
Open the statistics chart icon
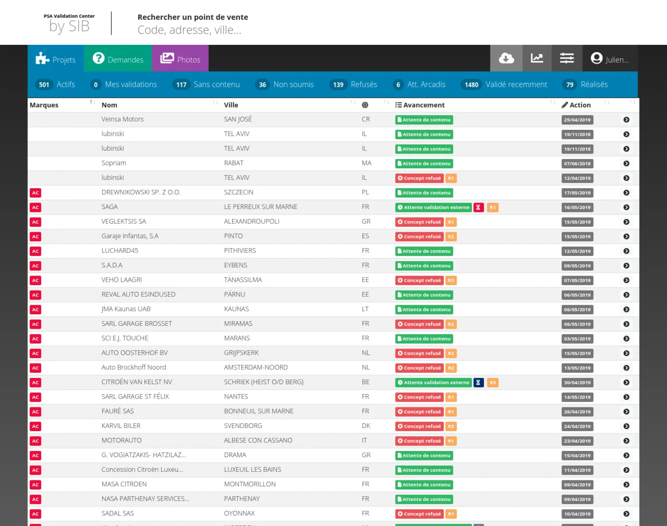click(537, 58)
